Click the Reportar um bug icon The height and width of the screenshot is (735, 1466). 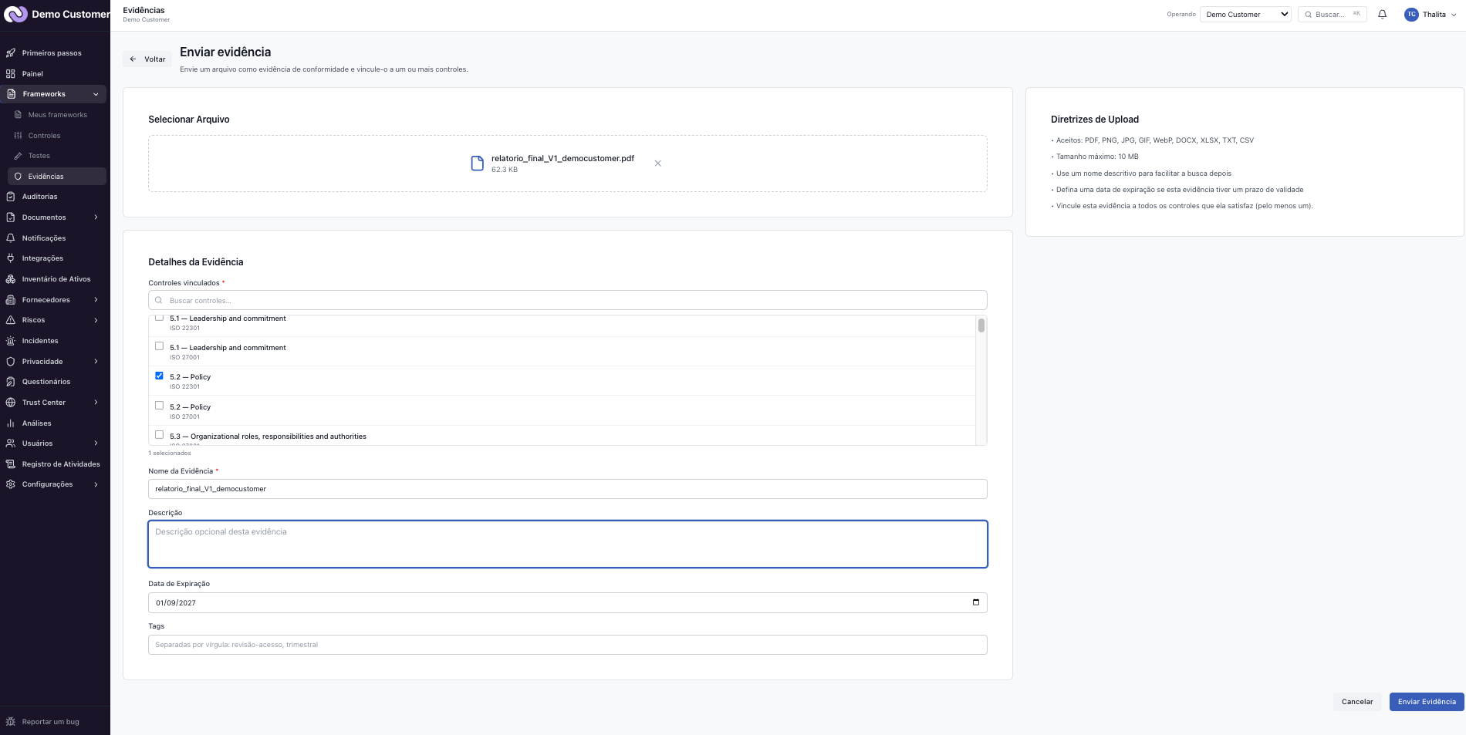click(x=11, y=722)
